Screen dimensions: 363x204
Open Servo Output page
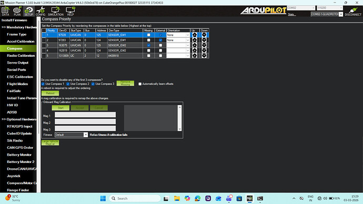click(17, 63)
